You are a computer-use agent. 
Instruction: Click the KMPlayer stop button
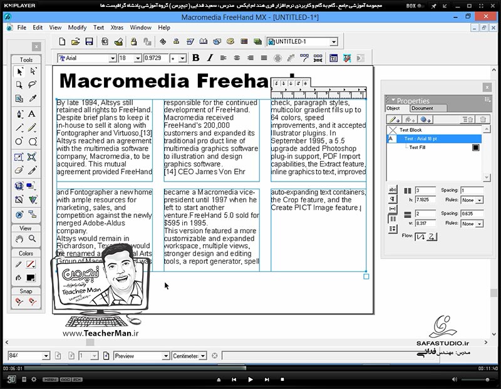pyautogui.click(x=282, y=380)
